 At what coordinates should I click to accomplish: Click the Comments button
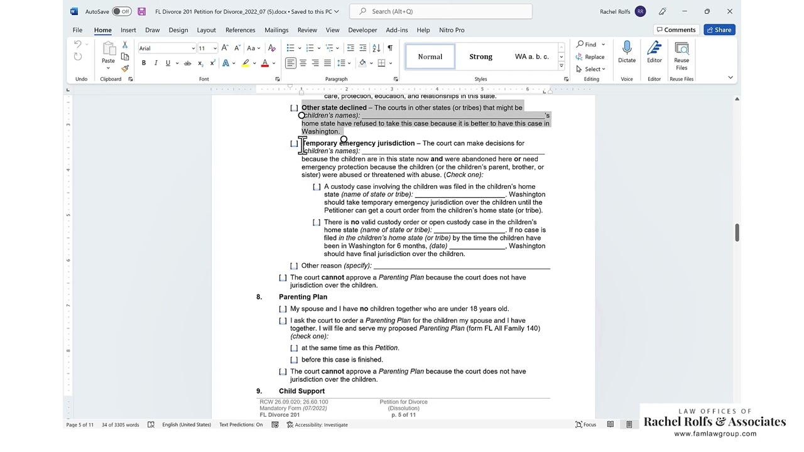click(x=676, y=30)
